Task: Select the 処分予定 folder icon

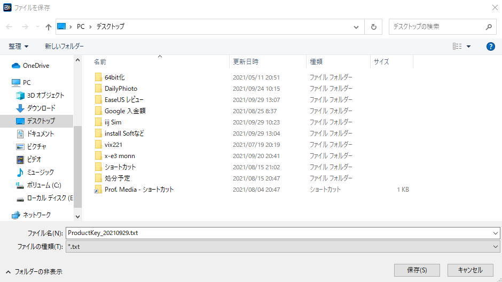Action: tap(98, 178)
